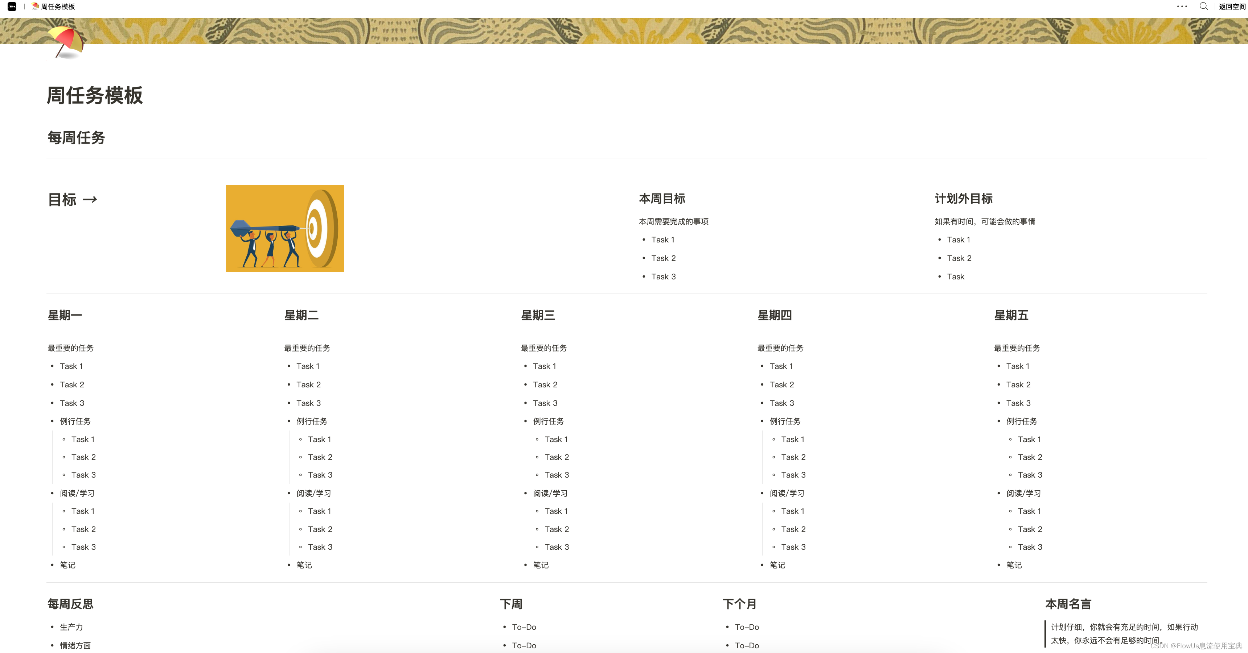1248x653 pixels.
Task: Click the 周任务模板 breadcrumb title
Action: (58, 7)
